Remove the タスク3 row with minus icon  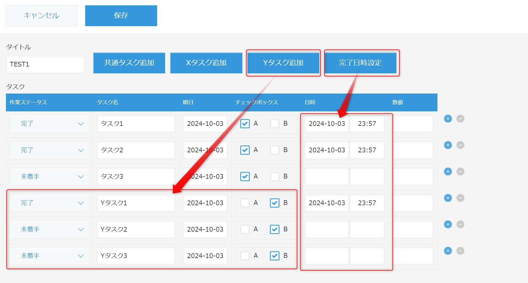pyautogui.click(x=460, y=172)
